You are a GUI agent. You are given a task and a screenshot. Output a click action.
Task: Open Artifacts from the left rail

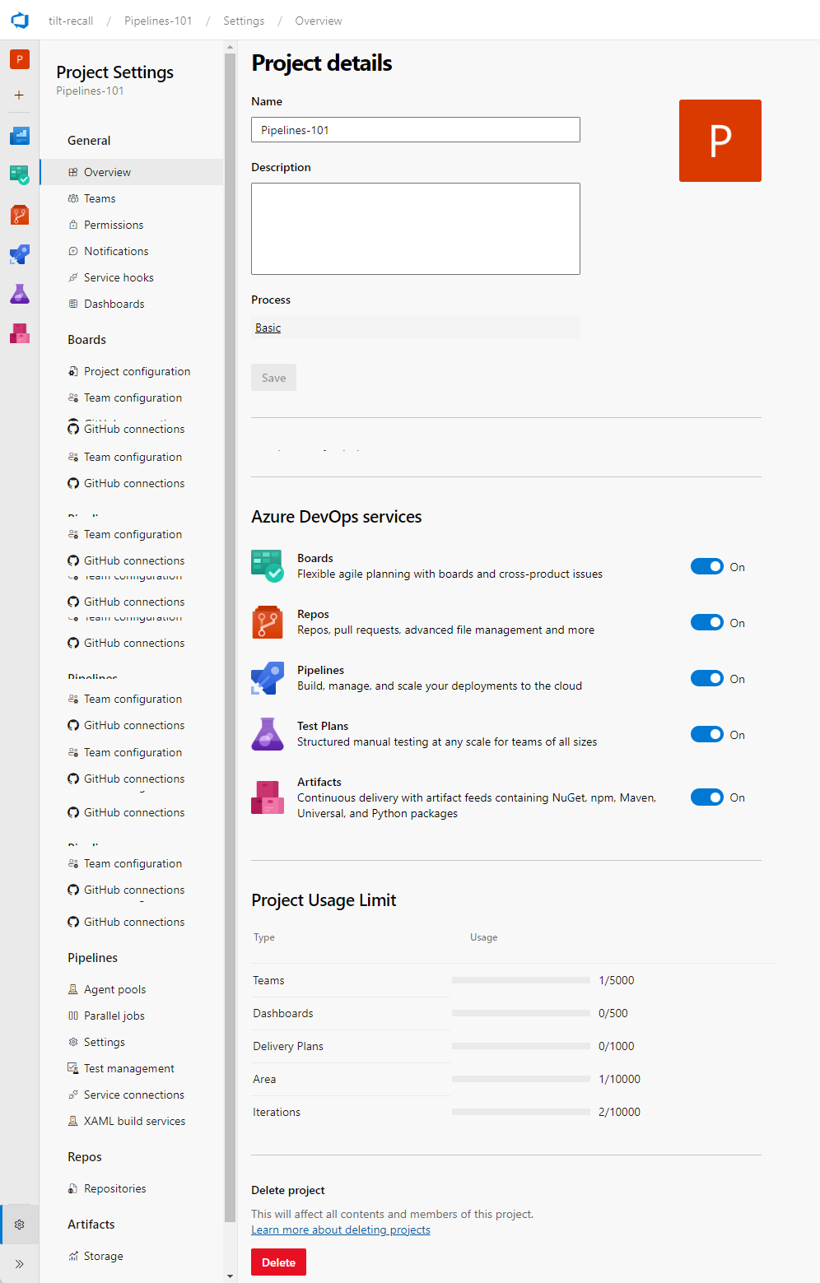coord(19,333)
